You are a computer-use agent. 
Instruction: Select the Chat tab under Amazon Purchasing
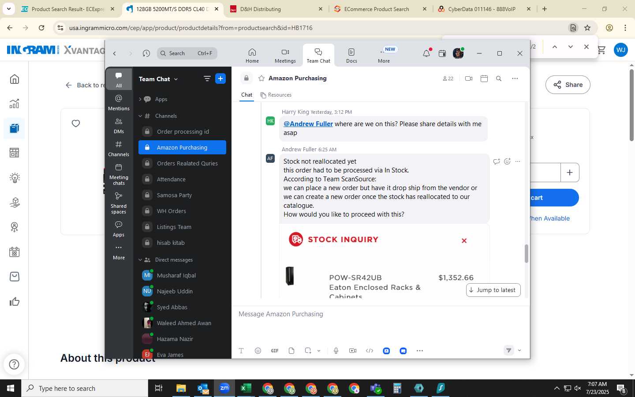coord(247,95)
